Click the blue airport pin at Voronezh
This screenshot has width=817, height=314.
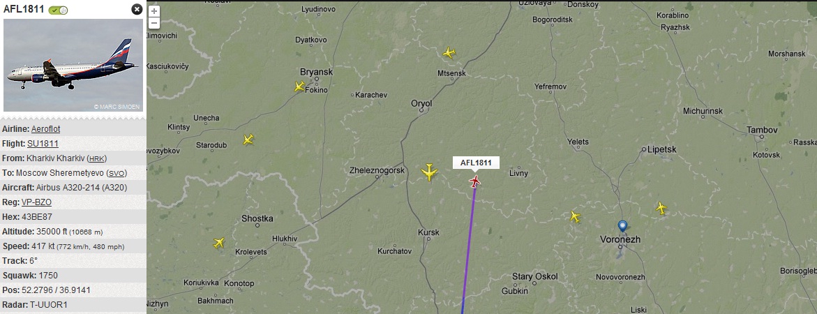tap(622, 227)
